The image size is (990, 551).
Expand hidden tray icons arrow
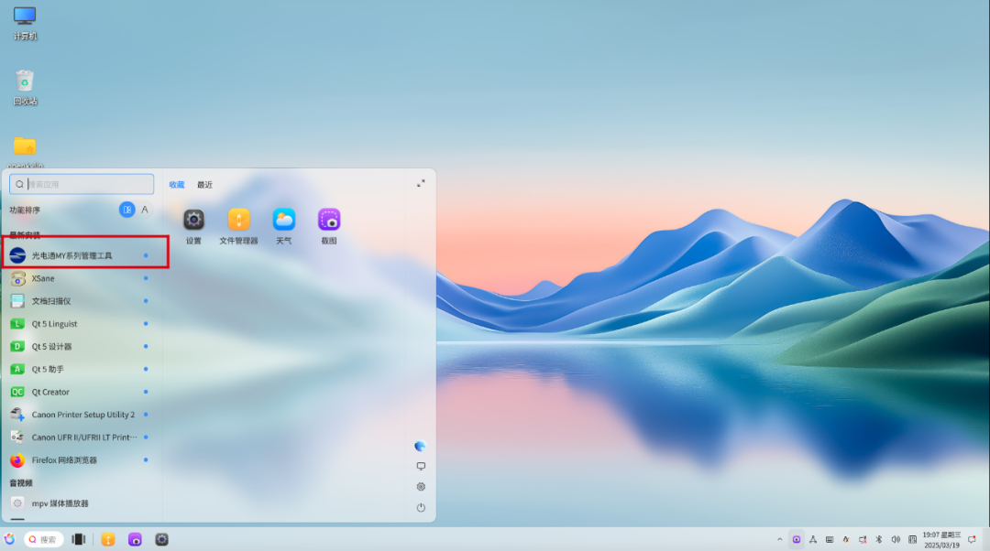coord(780,540)
